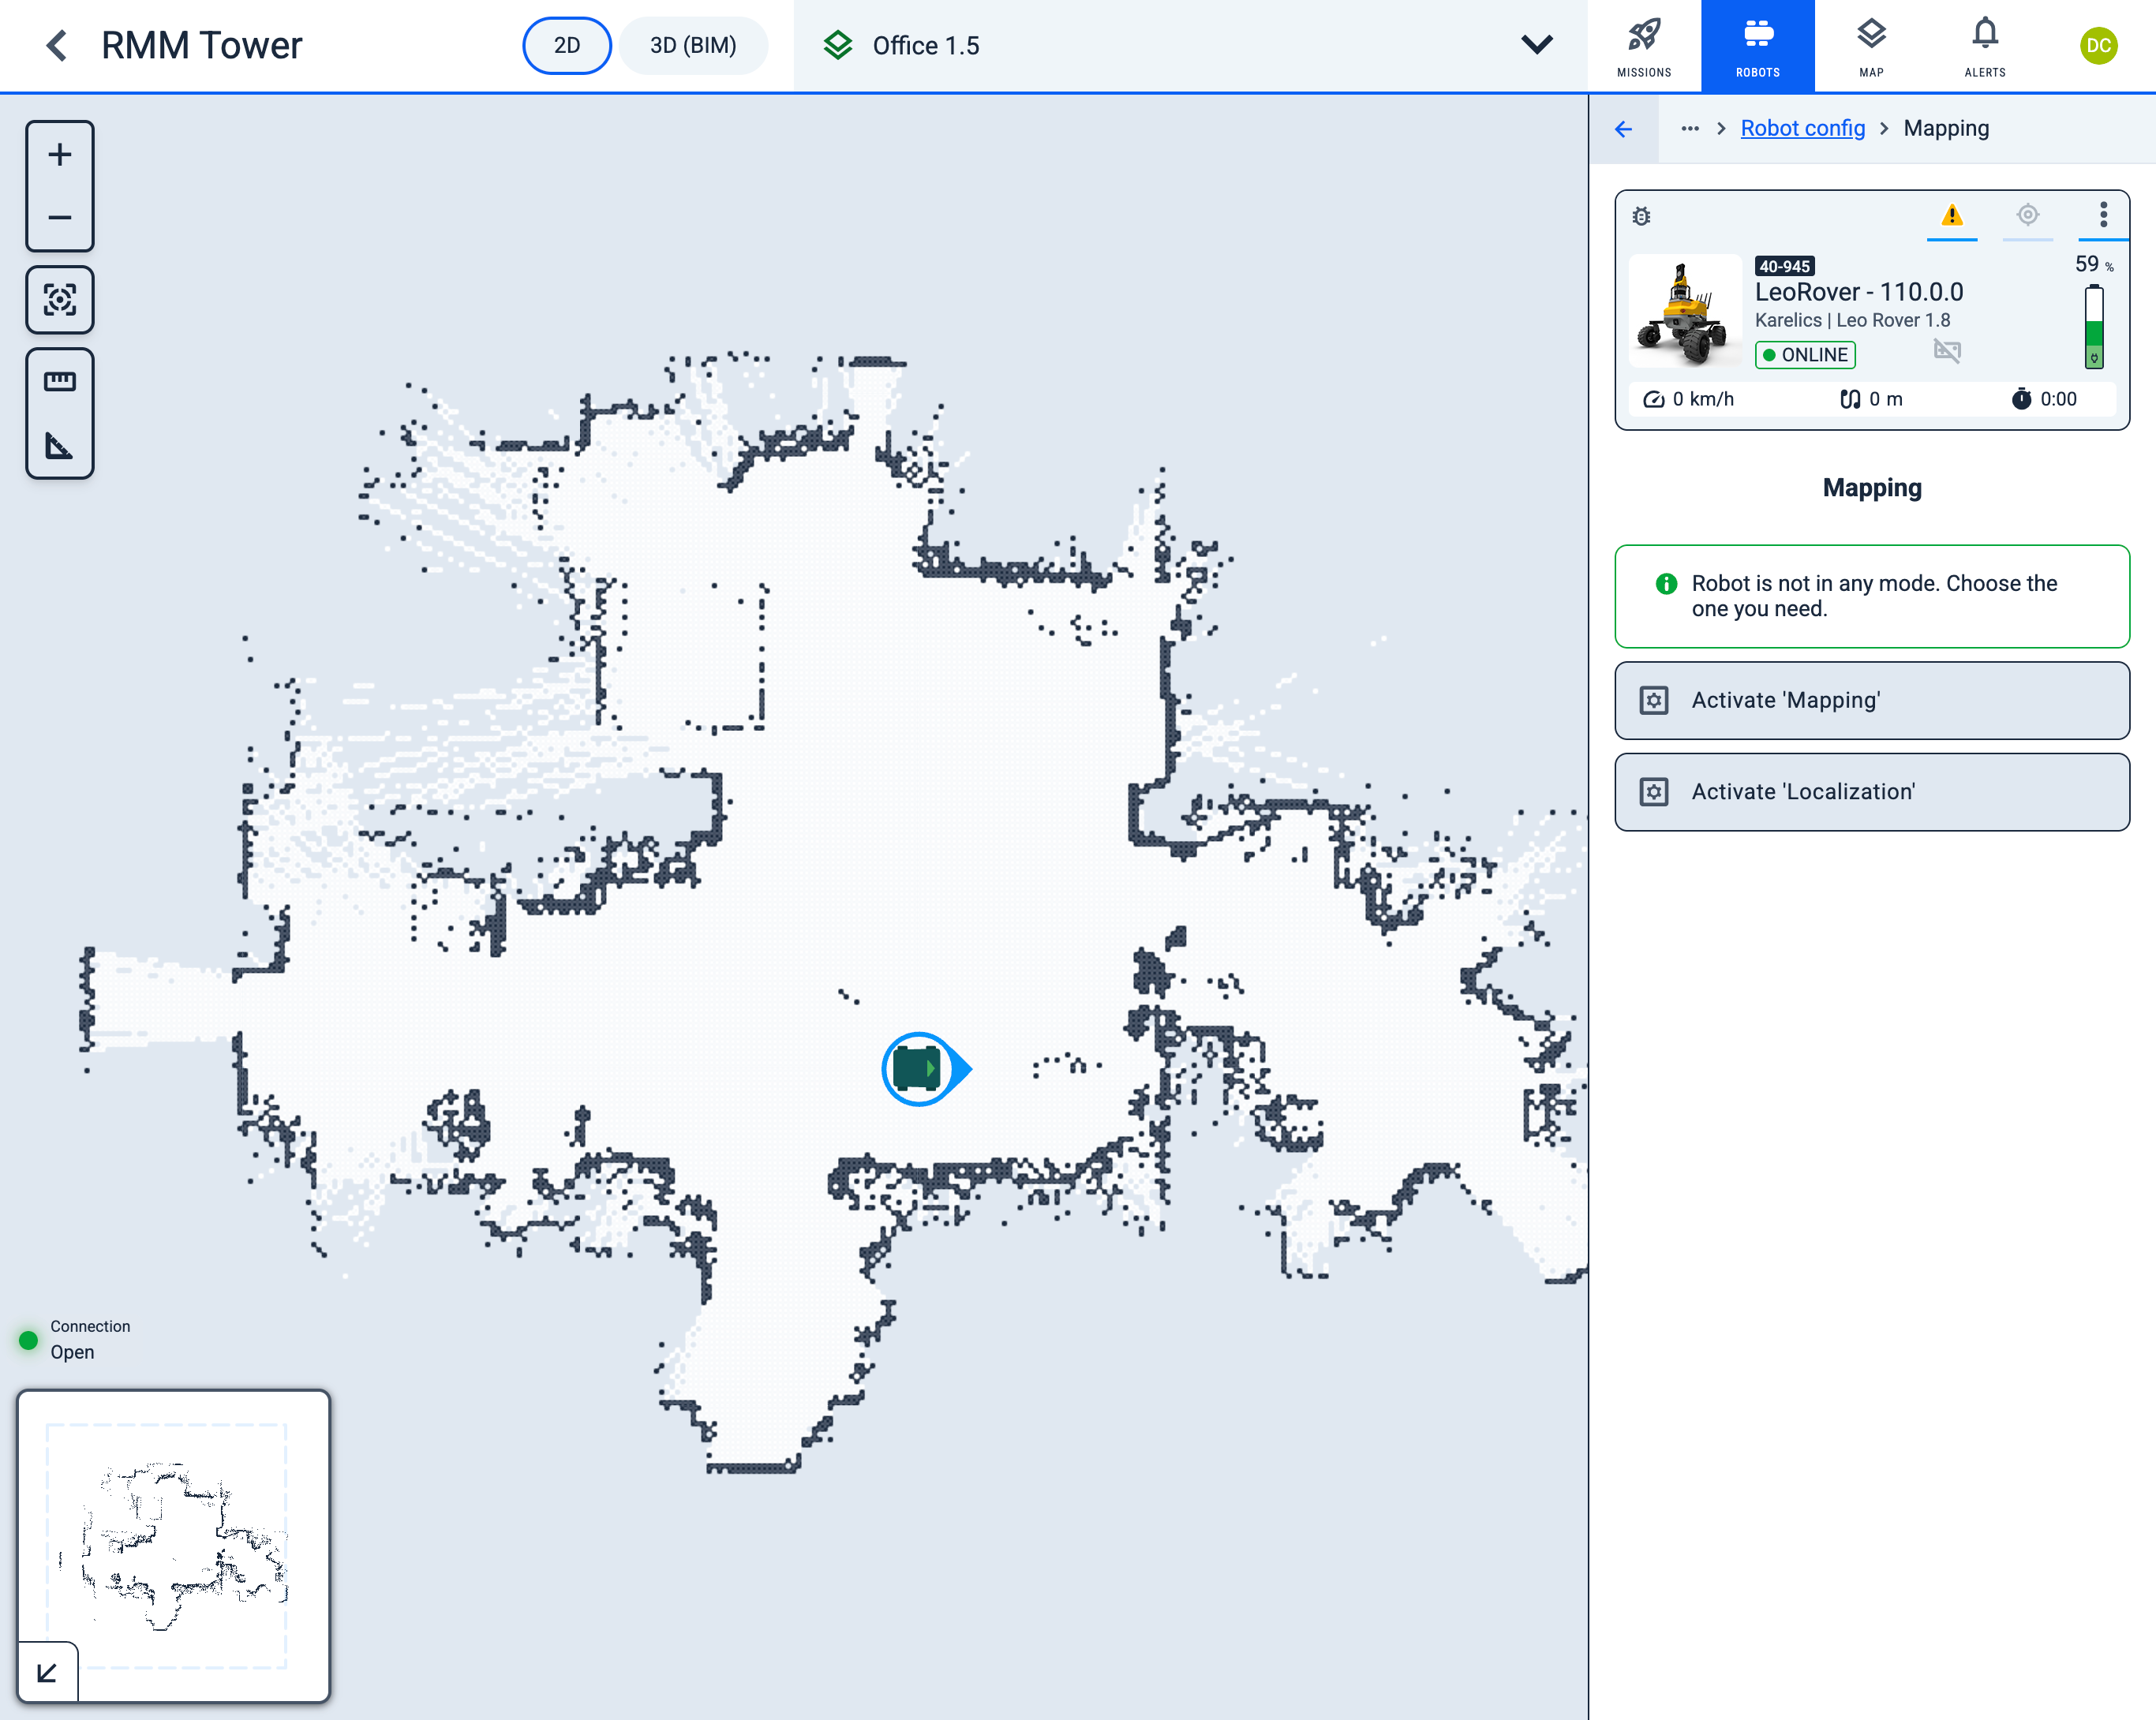
Task: Open the robot warnings tab
Action: 1951,216
